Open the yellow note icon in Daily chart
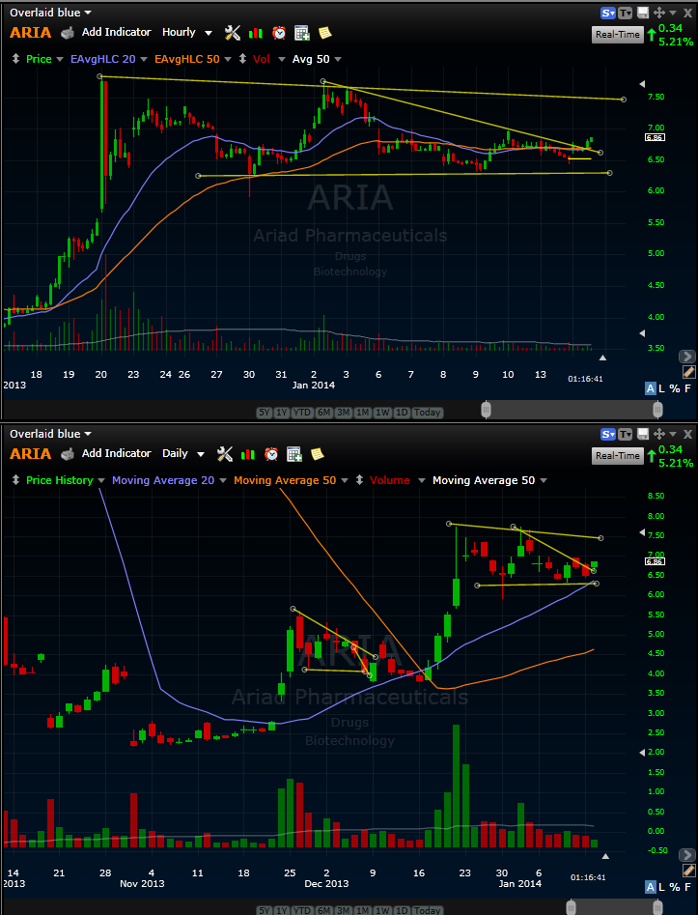698x915 pixels. coord(318,454)
